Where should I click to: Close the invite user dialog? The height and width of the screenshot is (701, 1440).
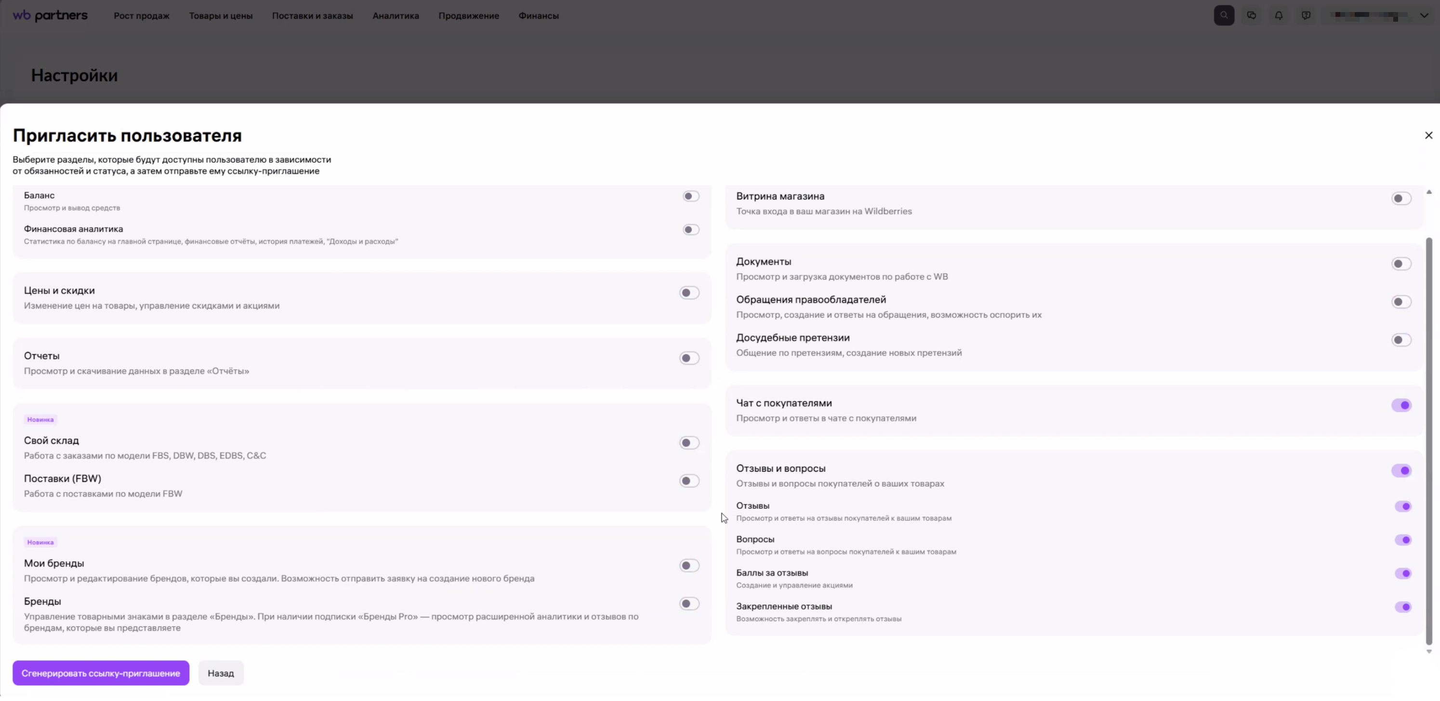pos(1428,135)
